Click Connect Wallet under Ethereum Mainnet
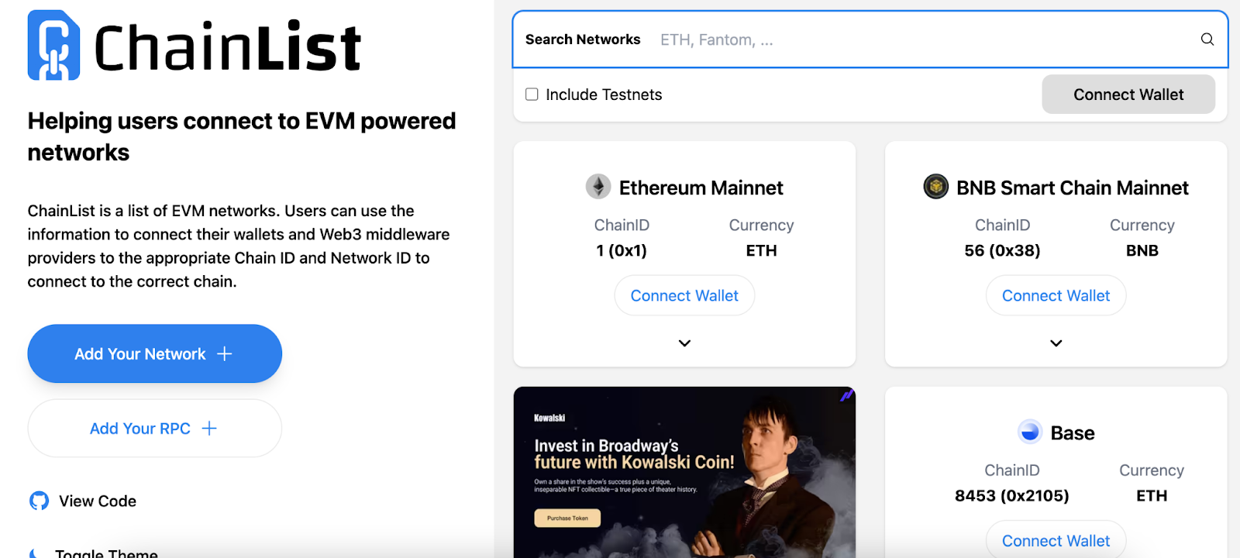The width and height of the screenshot is (1240, 558). pyautogui.click(x=684, y=295)
